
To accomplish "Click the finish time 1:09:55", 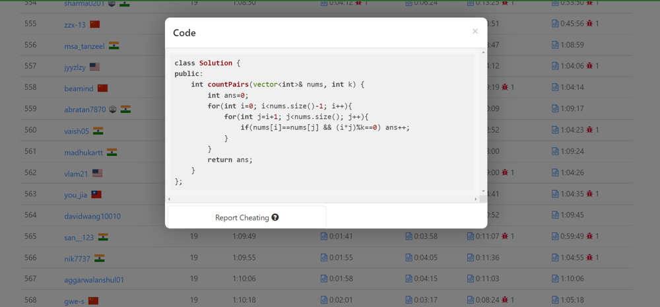I will pos(244,257).
